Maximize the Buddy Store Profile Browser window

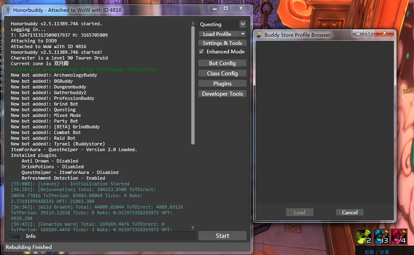369,33
